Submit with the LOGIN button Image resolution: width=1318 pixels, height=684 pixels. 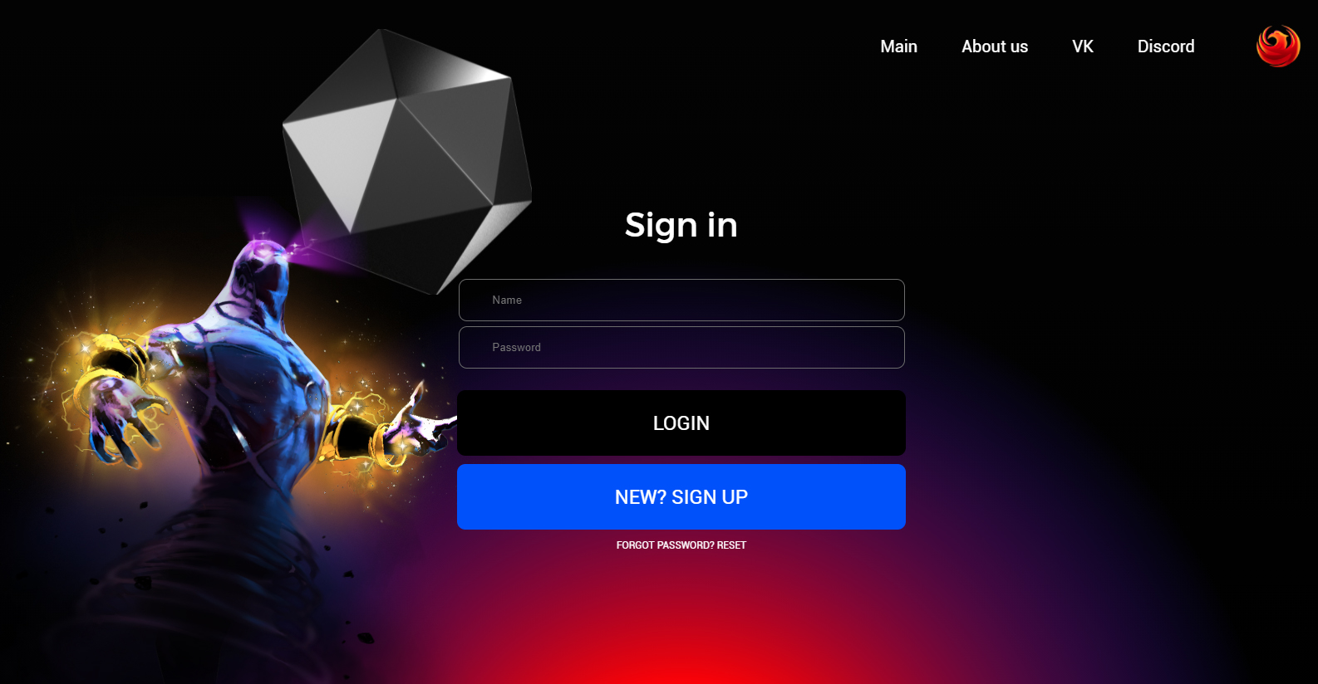click(681, 423)
